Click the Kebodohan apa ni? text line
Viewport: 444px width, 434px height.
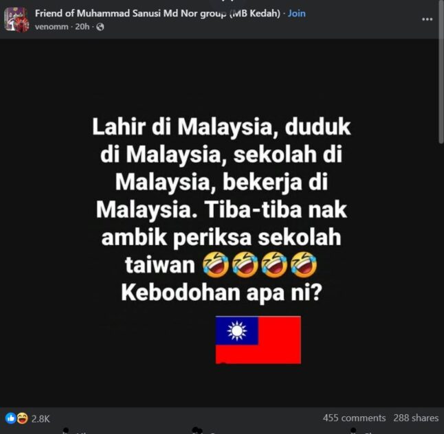coord(221,293)
